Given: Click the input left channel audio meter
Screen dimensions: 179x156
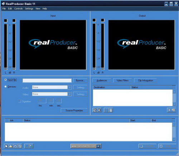Looking at the screenshot, I should point(6,46).
